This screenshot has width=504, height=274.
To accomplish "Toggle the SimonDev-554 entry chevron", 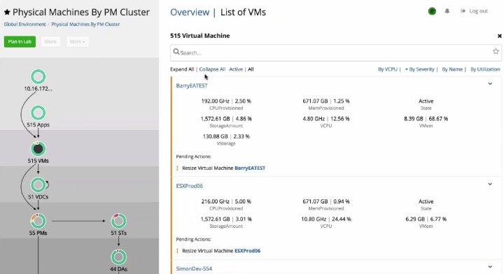I will (x=490, y=266).
